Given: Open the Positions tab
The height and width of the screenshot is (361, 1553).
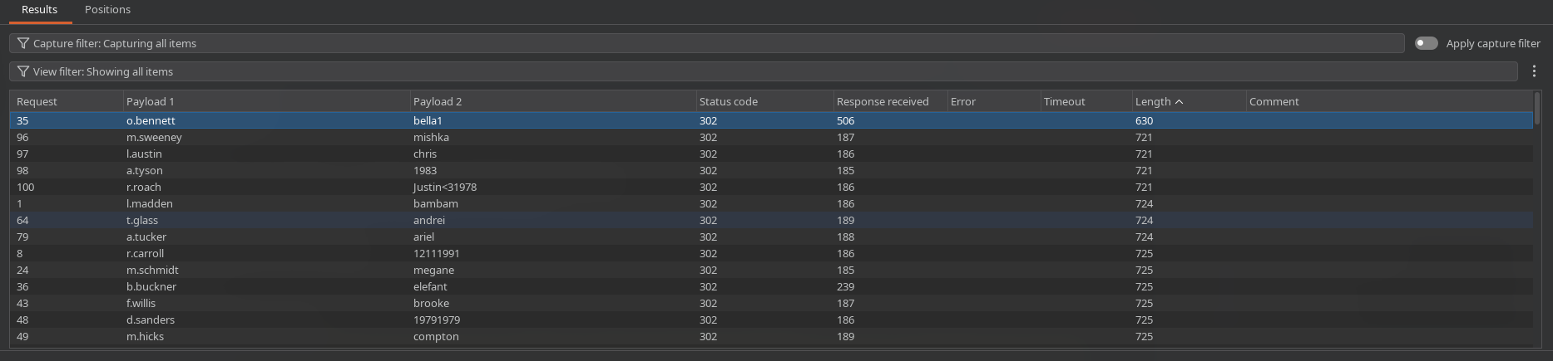Looking at the screenshot, I should tap(107, 10).
